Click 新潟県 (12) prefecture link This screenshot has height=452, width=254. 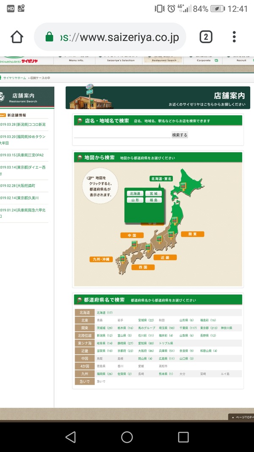pos(105,336)
